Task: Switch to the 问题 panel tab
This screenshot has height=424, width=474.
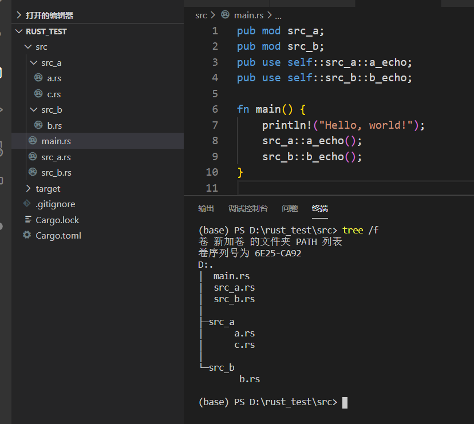Action: tap(290, 208)
